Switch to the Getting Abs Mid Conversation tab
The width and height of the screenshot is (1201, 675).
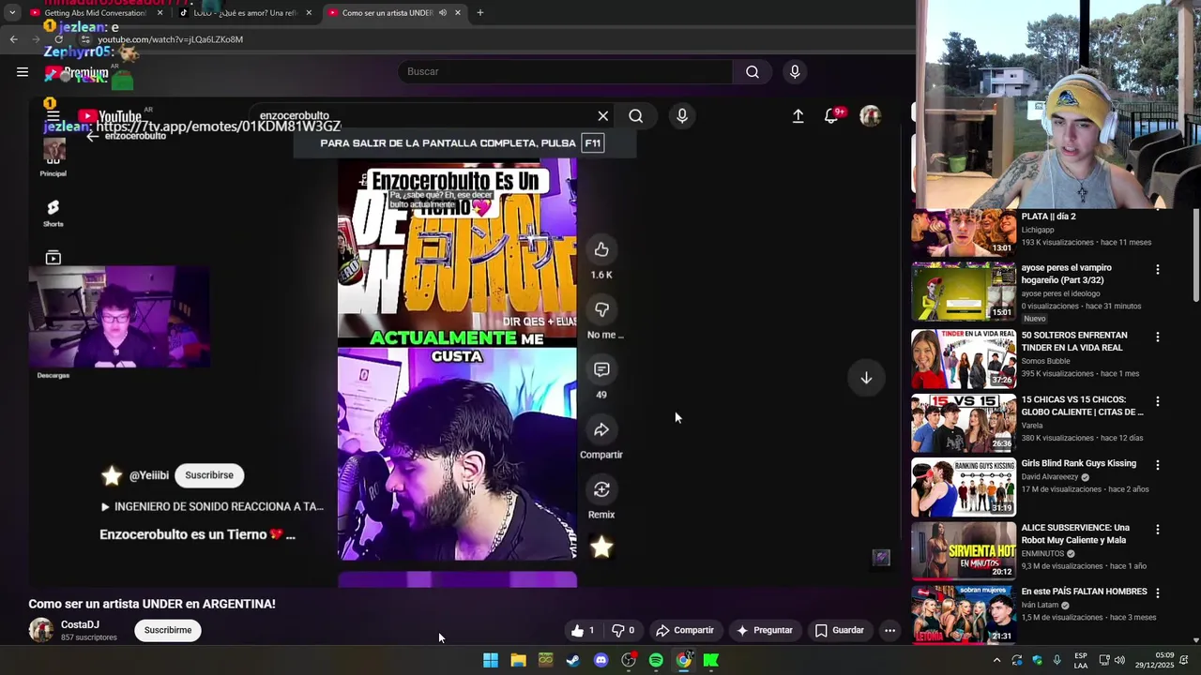[x=94, y=13]
